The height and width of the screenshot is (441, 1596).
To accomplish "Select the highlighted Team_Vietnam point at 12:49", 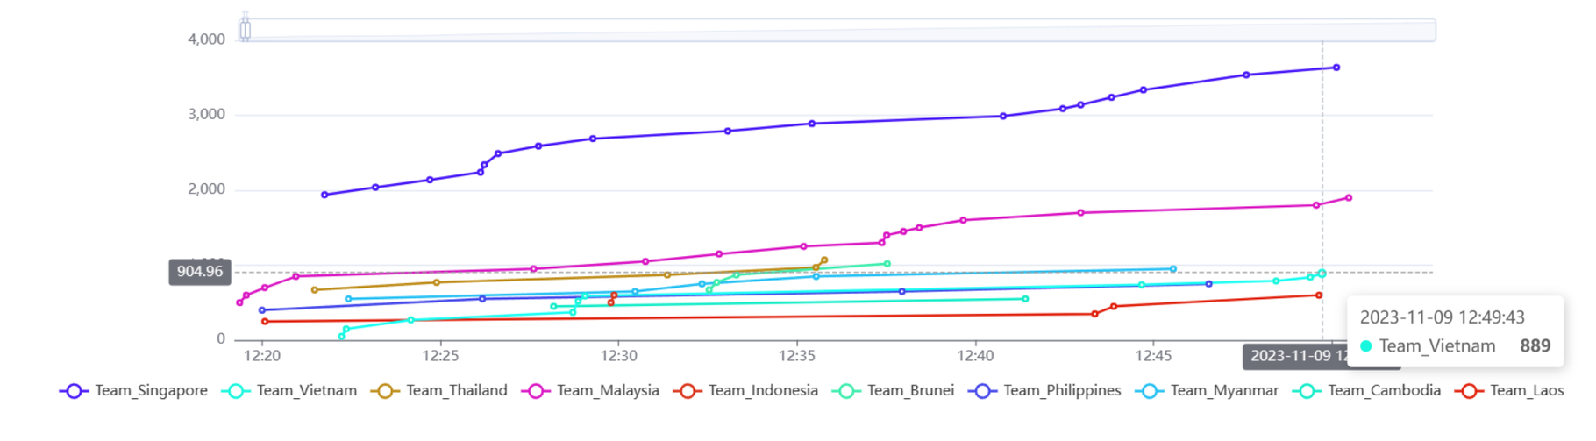I will coord(1322,274).
